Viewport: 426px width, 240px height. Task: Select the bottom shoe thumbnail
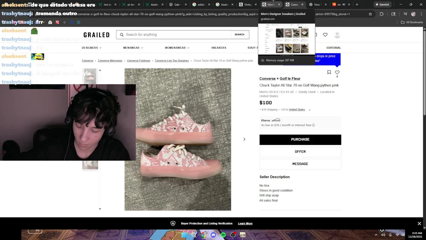pos(90,165)
